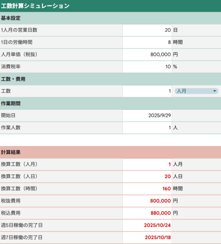
Task: Select the 消費税率 value 10 cell
Action: tap(147, 67)
